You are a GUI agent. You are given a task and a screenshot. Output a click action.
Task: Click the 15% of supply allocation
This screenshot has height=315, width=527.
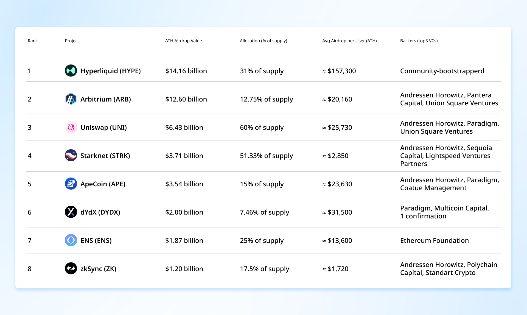click(262, 184)
